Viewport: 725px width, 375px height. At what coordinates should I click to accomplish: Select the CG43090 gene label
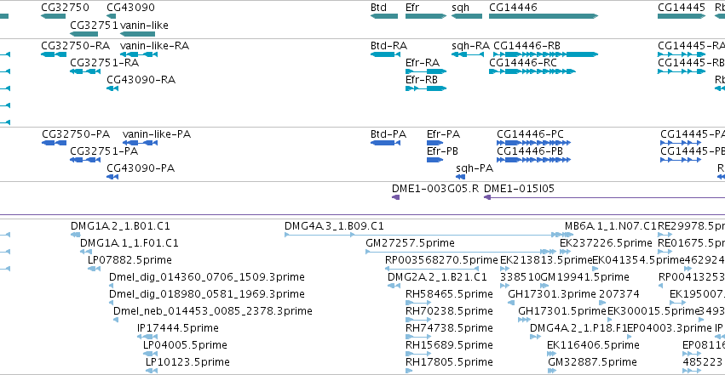click(x=130, y=8)
